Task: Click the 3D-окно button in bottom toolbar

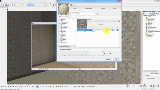Action: 3,87
